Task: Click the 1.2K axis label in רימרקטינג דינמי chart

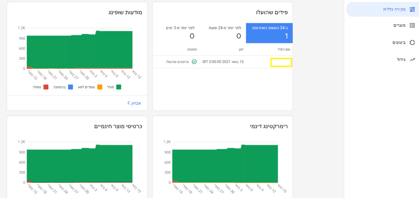Action: 167,142
